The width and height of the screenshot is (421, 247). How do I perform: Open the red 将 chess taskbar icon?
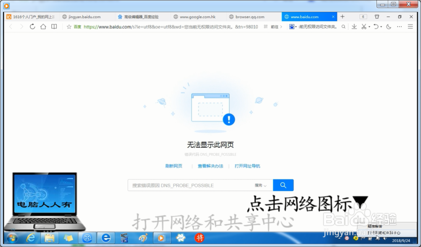coord(199,238)
